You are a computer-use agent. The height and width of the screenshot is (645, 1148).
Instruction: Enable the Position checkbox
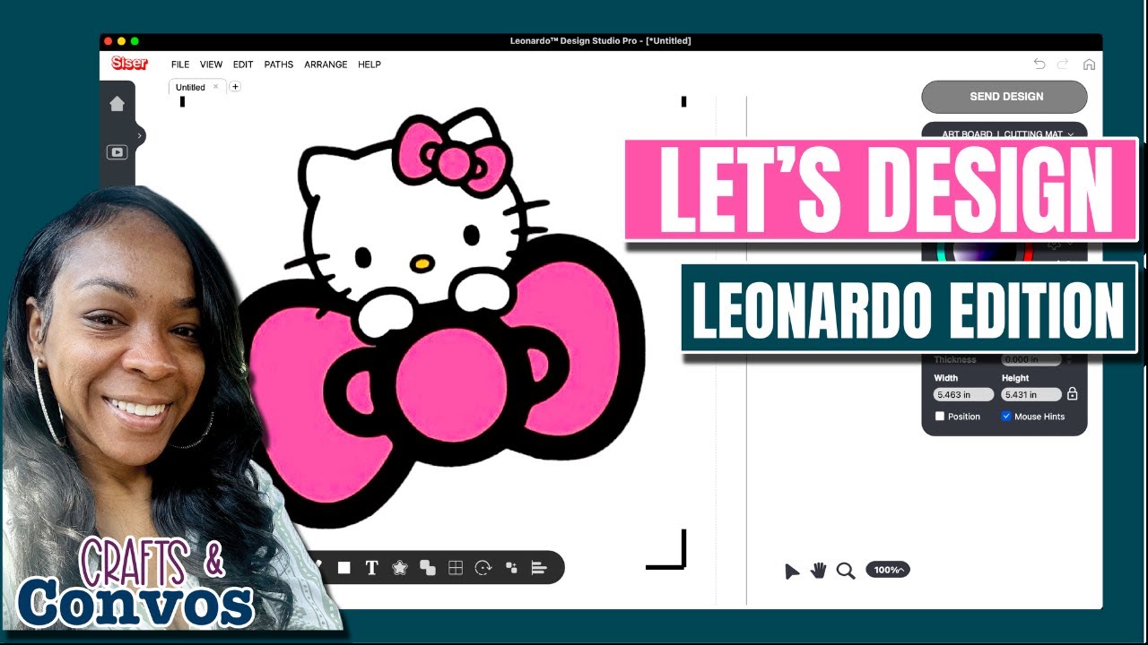(x=940, y=416)
